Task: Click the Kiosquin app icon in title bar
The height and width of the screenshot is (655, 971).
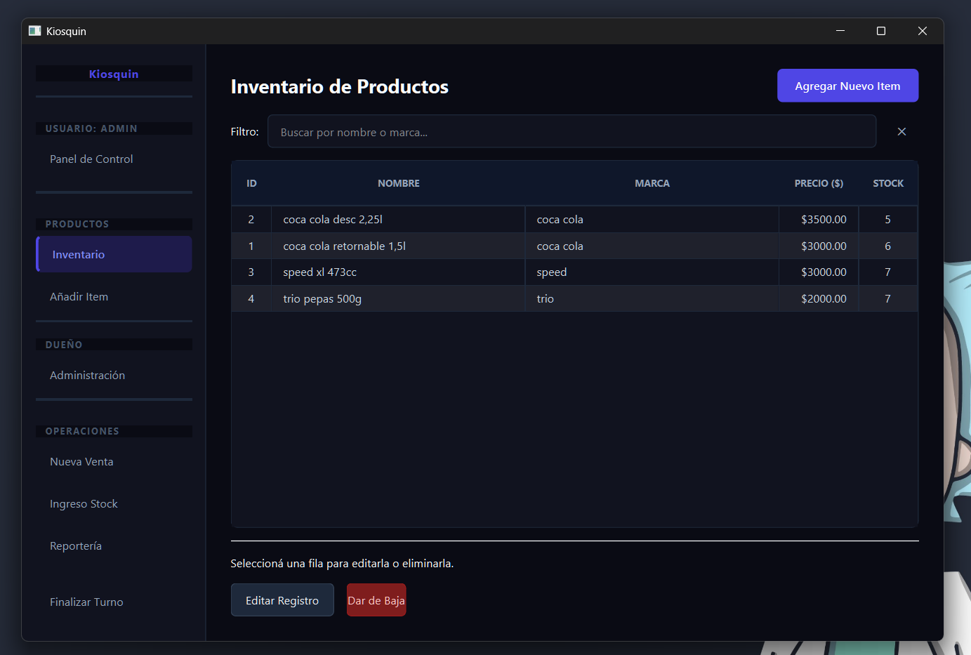Action: point(34,31)
